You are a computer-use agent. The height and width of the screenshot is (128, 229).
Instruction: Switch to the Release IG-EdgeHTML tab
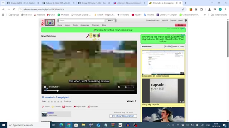click(58, 3)
